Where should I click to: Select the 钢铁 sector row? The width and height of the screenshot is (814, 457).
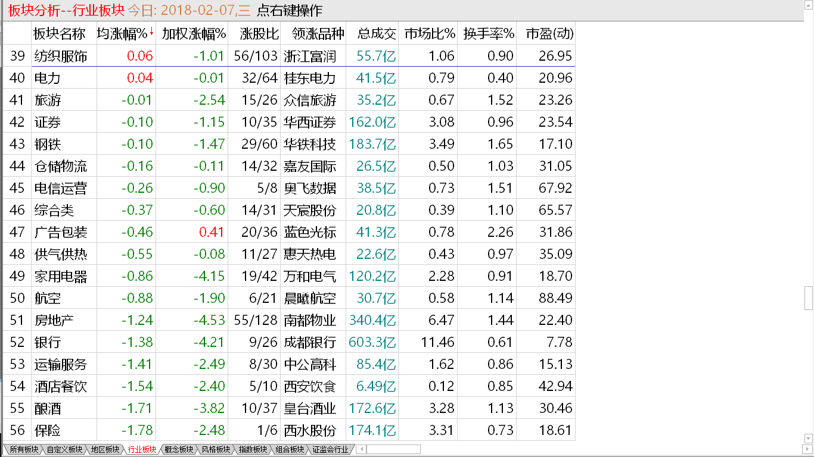point(289,144)
